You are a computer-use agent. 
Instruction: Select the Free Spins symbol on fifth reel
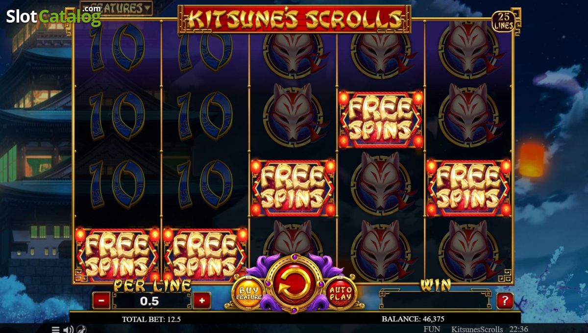(468, 188)
